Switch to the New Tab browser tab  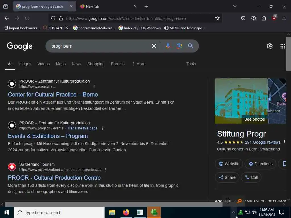tap(108, 7)
